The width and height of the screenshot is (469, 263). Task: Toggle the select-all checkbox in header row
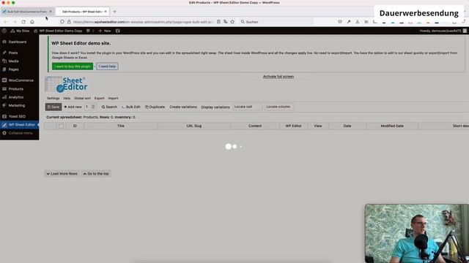(x=61, y=126)
